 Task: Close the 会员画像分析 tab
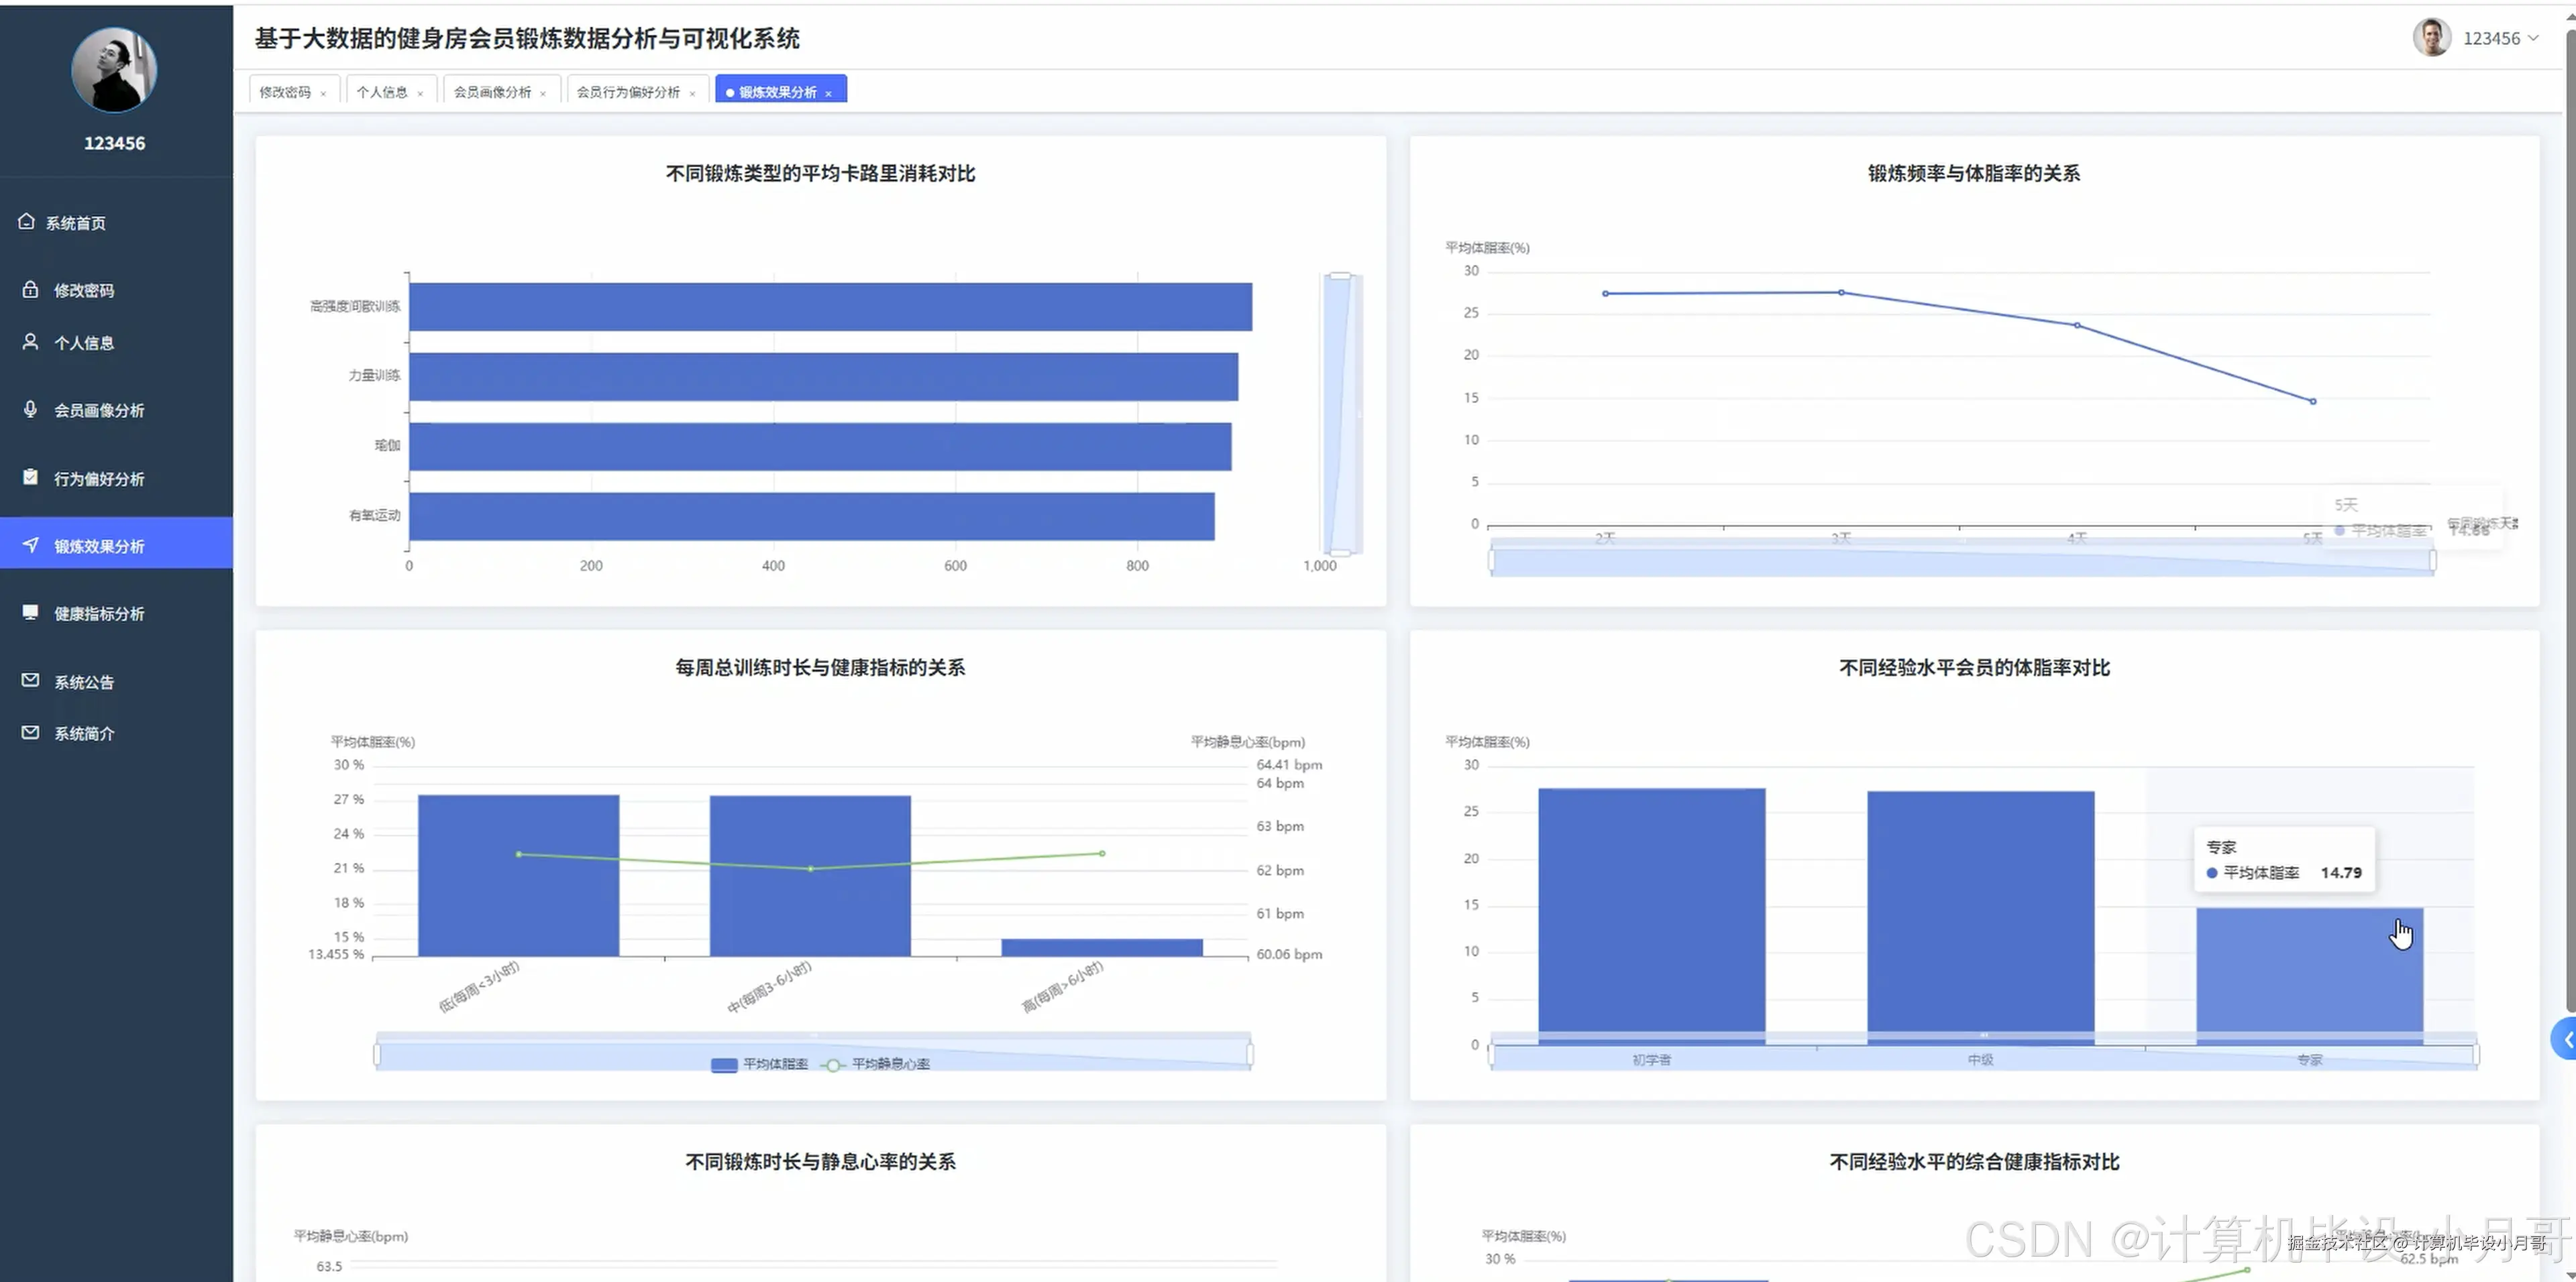(x=543, y=93)
